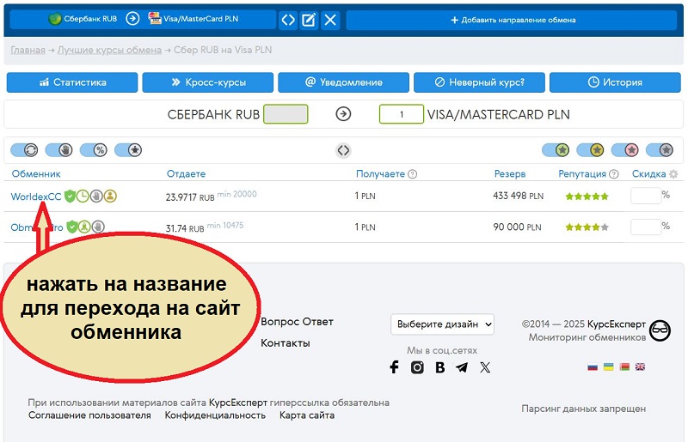The image size is (688, 442).
Task: Switch language with the UK flag
Action: click(640, 366)
